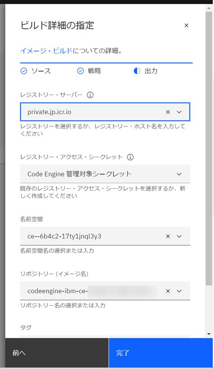The image size is (214, 369).
Task: Click the 前へ button
Action: point(57,353)
